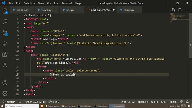Open the feedback icon in status bar
Viewport: 192px width, 108px height.
click(181, 102)
